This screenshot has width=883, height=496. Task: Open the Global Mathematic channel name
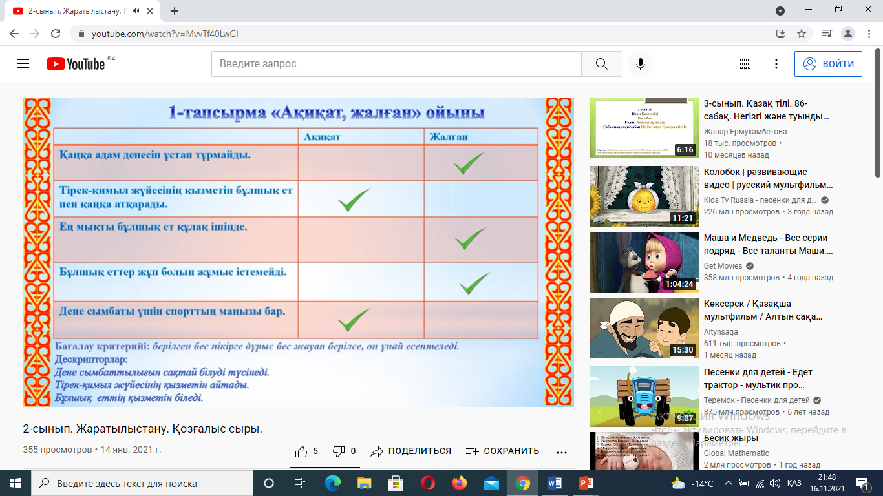(x=736, y=453)
